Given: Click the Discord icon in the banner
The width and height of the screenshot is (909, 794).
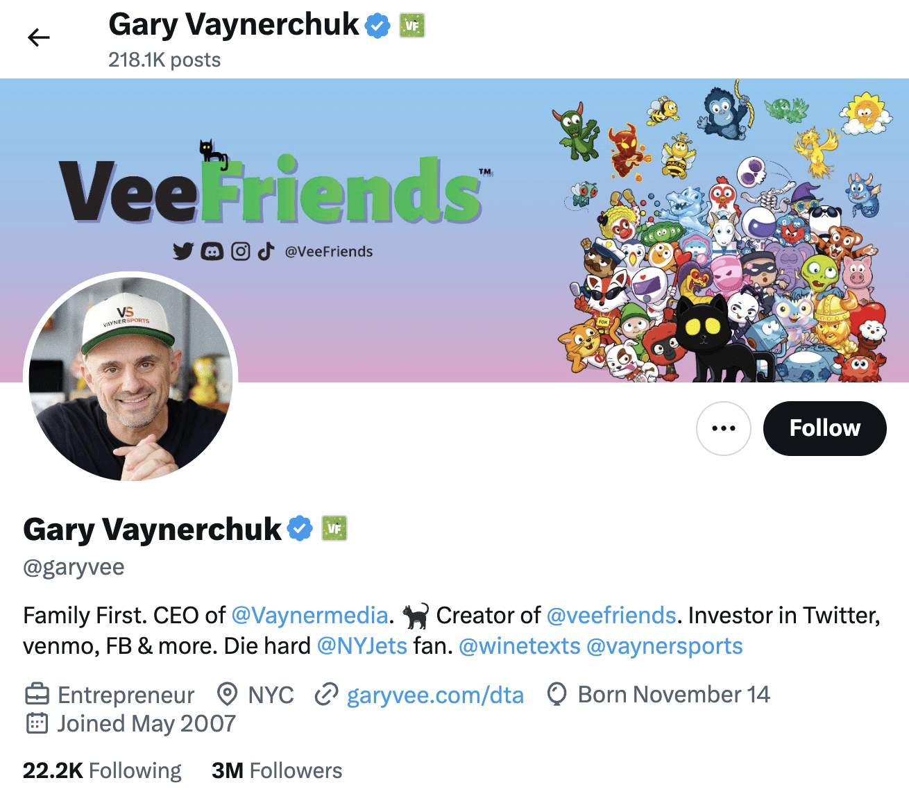Looking at the screenshot, I should pyautogui.click(x=212, y=251).
